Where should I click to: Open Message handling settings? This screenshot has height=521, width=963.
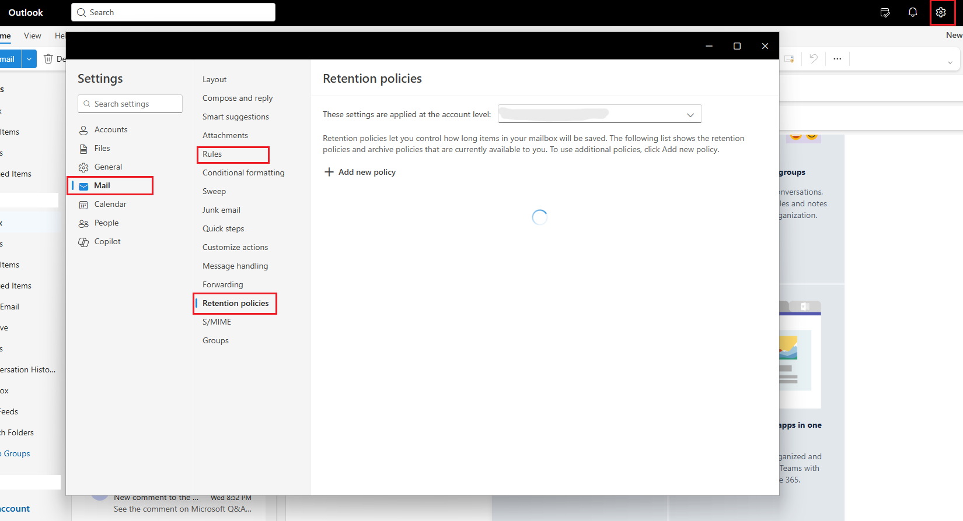pos(235,266)
